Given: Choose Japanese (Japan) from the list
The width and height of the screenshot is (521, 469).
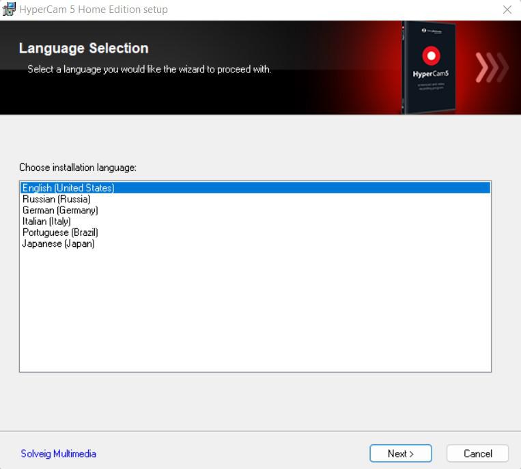Looking at the screenshot, I should (255, 243).
